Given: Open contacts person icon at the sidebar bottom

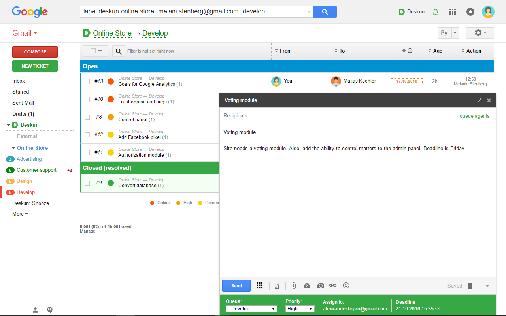Looking at the screenshot, I should pyautogui.click(x=35, y=310).
